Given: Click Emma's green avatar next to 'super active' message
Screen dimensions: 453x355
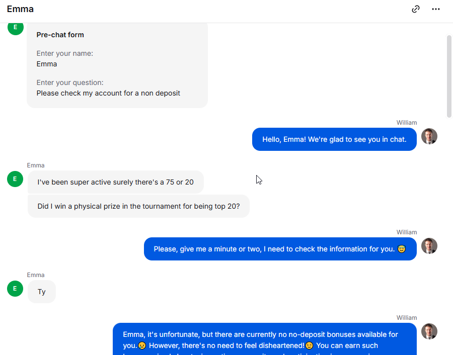Looking at the screenshot, I should (15, 179).
